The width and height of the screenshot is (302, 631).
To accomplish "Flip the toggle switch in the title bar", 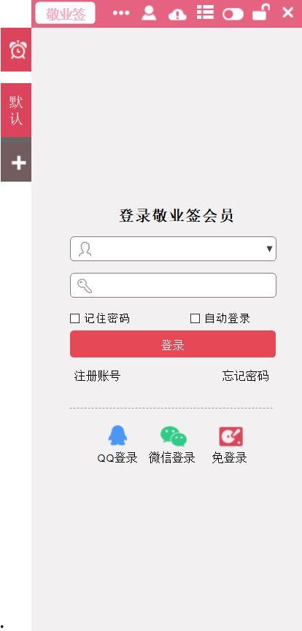I will tap(233, 14).
